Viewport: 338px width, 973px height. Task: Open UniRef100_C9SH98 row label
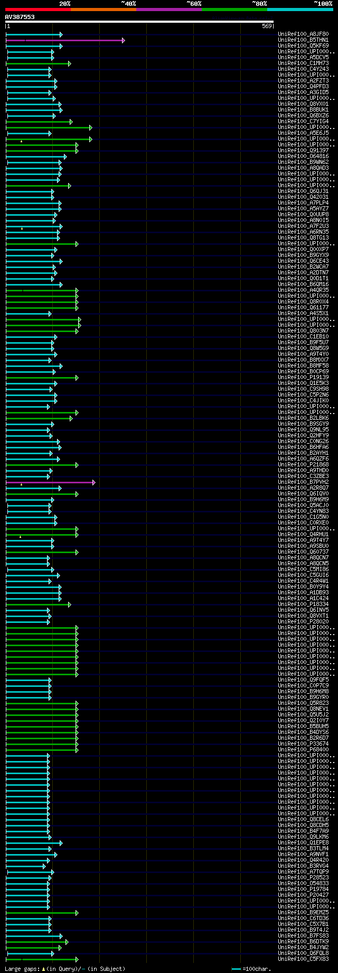tap(303, 389)
